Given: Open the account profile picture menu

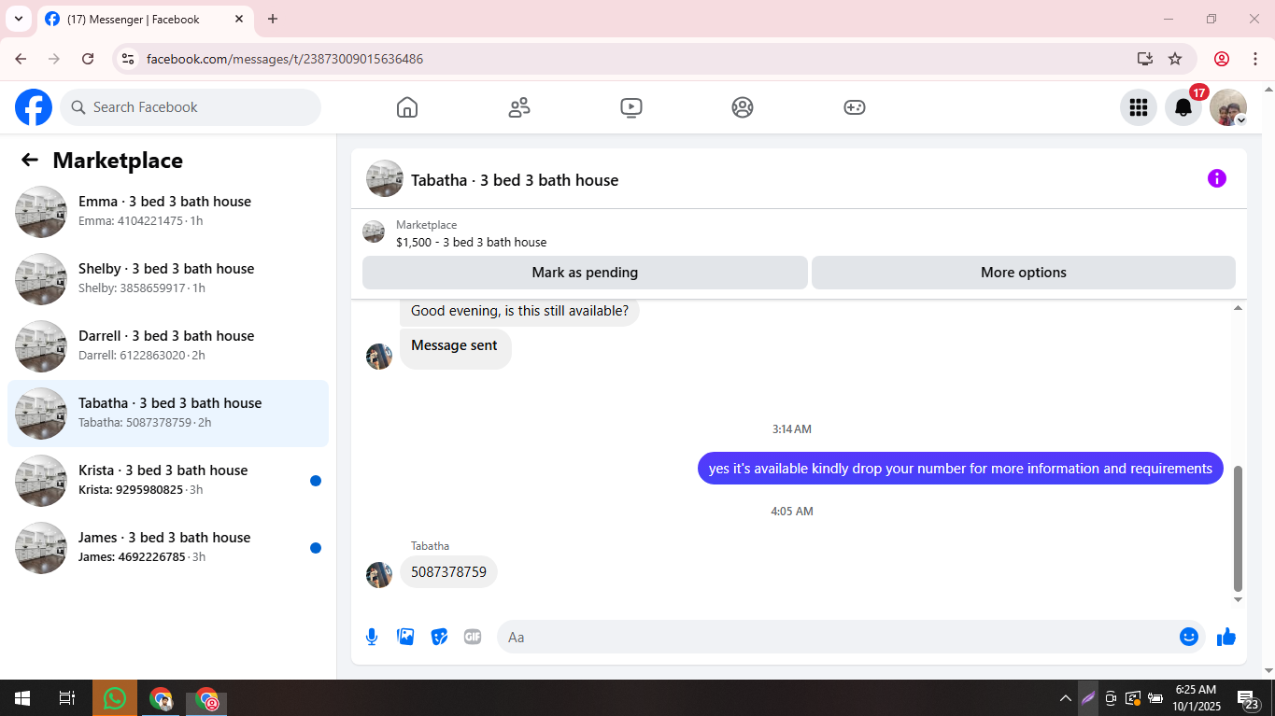Looking at the screenshot, I should pyautogui.click(x=1228, y=107).
